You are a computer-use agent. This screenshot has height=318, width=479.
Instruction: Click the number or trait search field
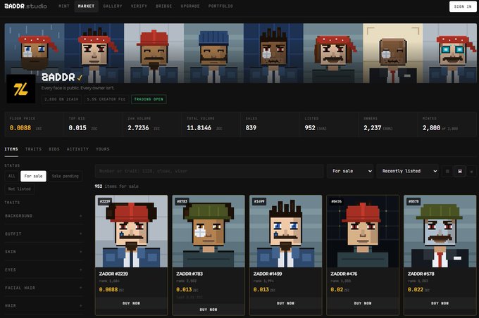click(x=209, y=171)
